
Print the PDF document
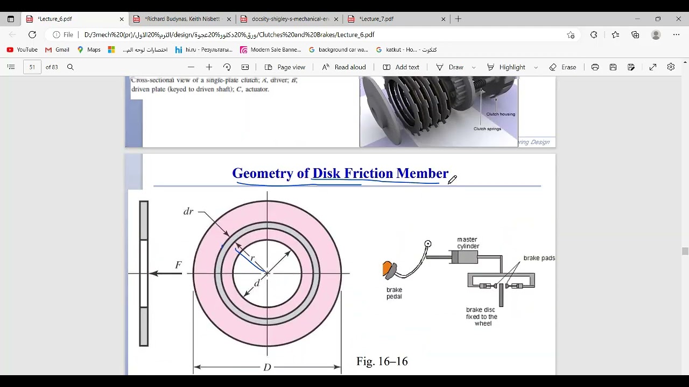(595, 67)
